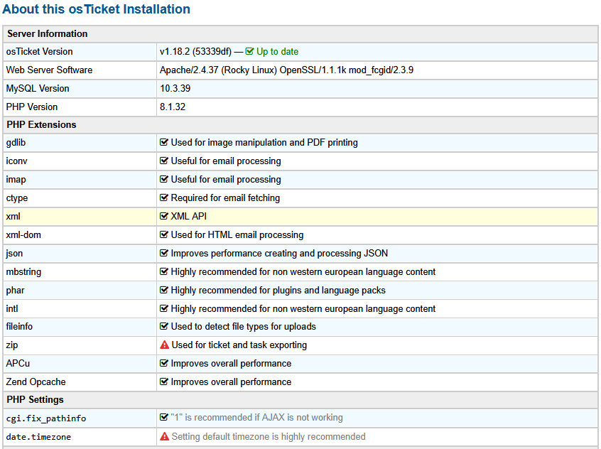Select the "mbstring" extension name

(x=23, y=272)
